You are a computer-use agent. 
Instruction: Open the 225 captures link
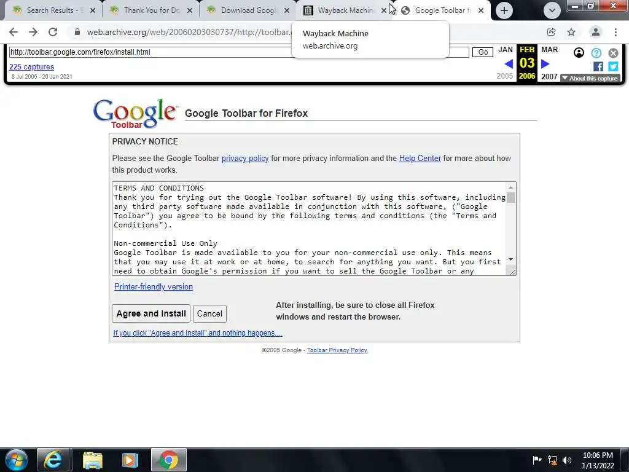point(32,67)
